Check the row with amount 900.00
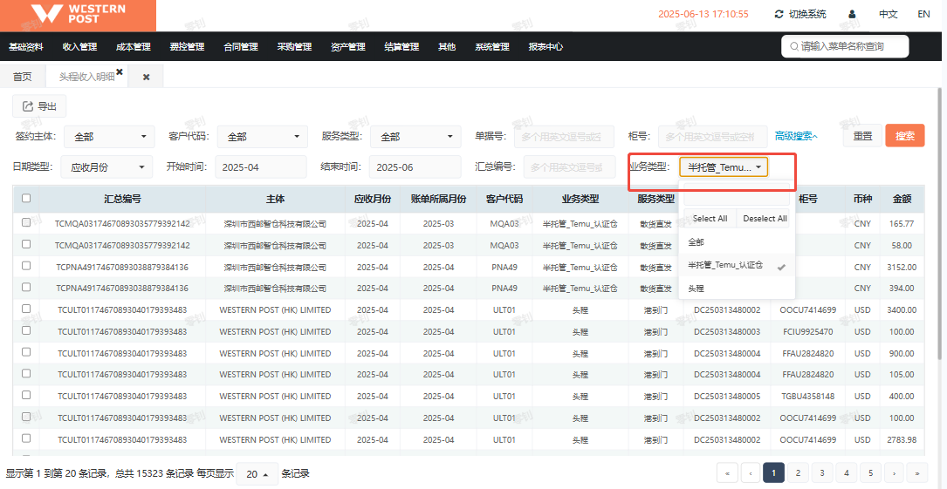This screenshot has width=947, height=489. click(x=26, y=352)
